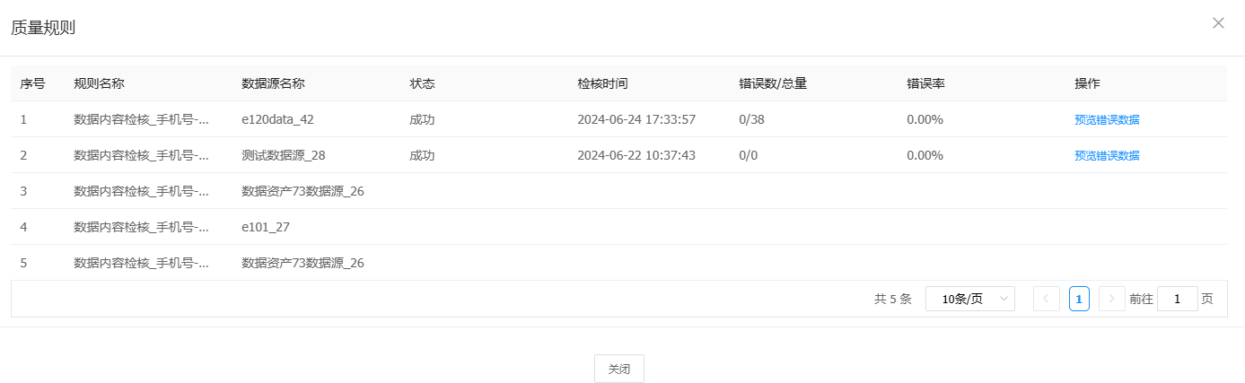
Task: Open the 10条/页 page size dropdown
Action: [969, 299]
